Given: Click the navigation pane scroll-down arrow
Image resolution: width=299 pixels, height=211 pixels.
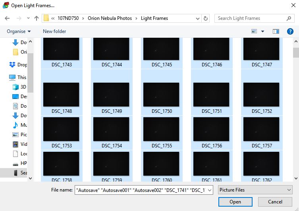Looking at the screenshot, I should 30,178.
